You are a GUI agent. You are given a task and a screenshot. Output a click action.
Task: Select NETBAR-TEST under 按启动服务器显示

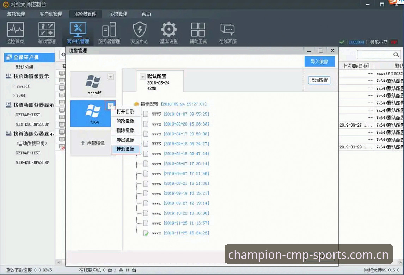coord(28,115)
